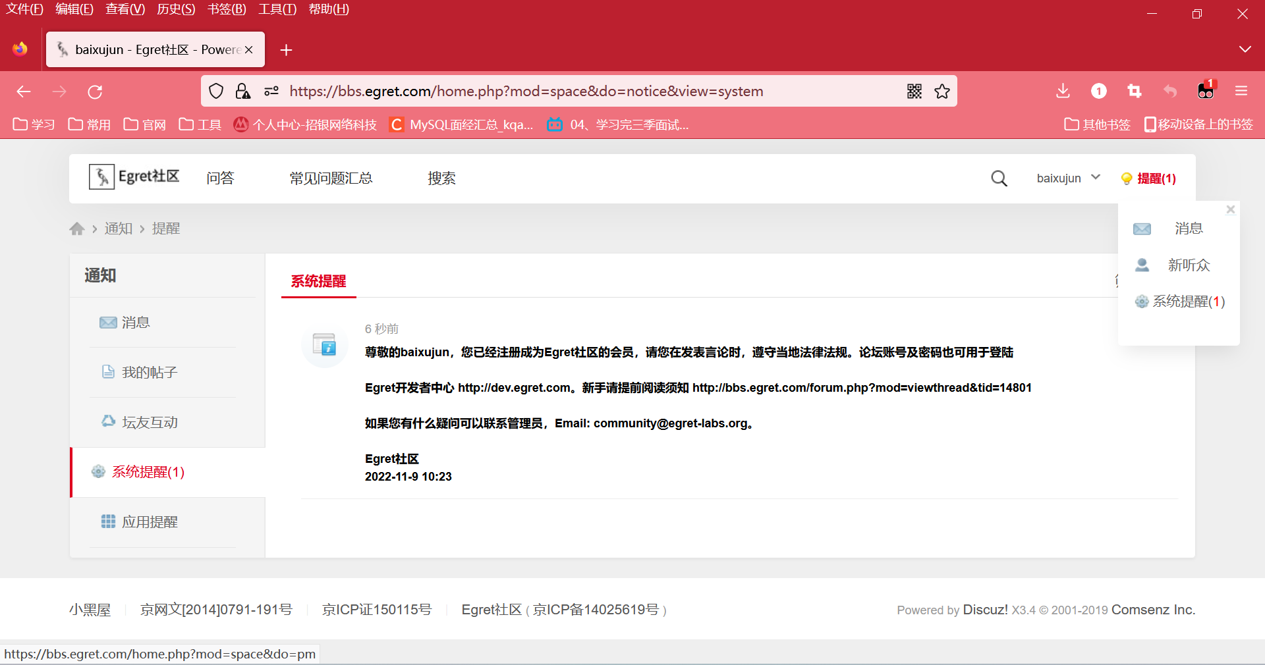Screen dimensions: 1265x665
Task: Click the browser forward arrow
Action: click(59, 92)
